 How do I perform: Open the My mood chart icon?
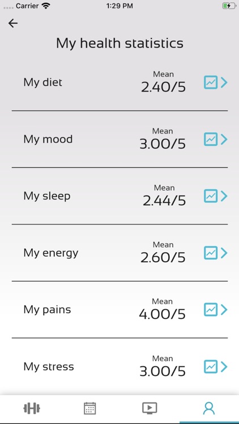pyautogui.click(x=211, y=139)
